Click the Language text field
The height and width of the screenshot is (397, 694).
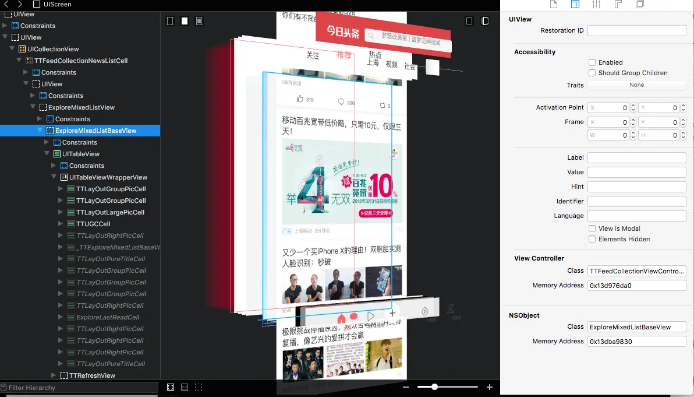click(636, 216)
